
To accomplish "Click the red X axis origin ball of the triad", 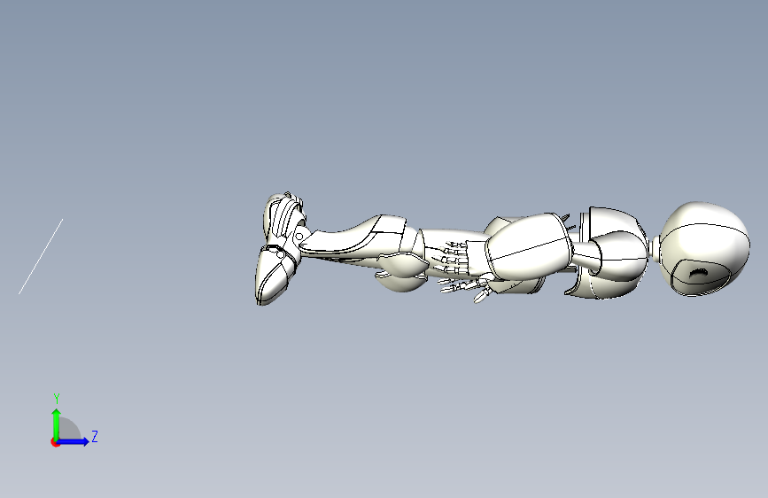I will 55,442.
